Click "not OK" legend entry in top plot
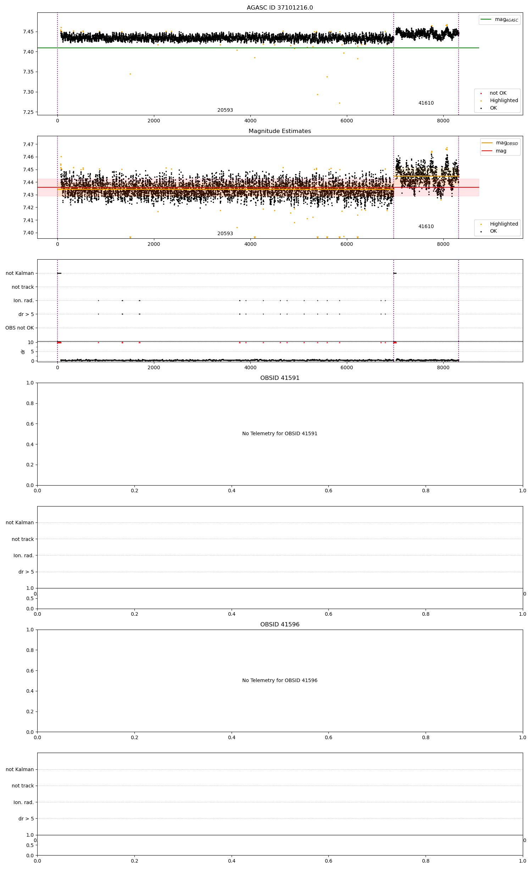The height and width of the screenshot is (869, 532). click(498, 93)
